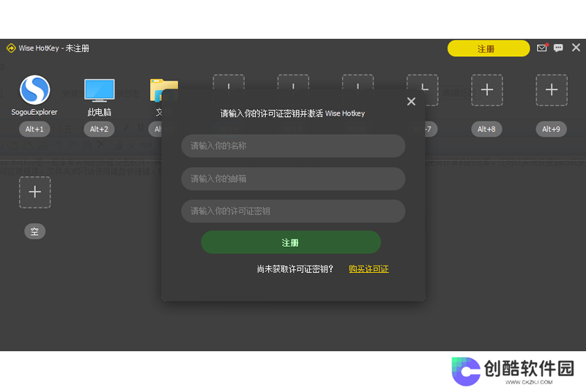This screenshot has height=390, width=586.
Task: Open the 购买许可证 link
Action: click(x=368, y=269)
